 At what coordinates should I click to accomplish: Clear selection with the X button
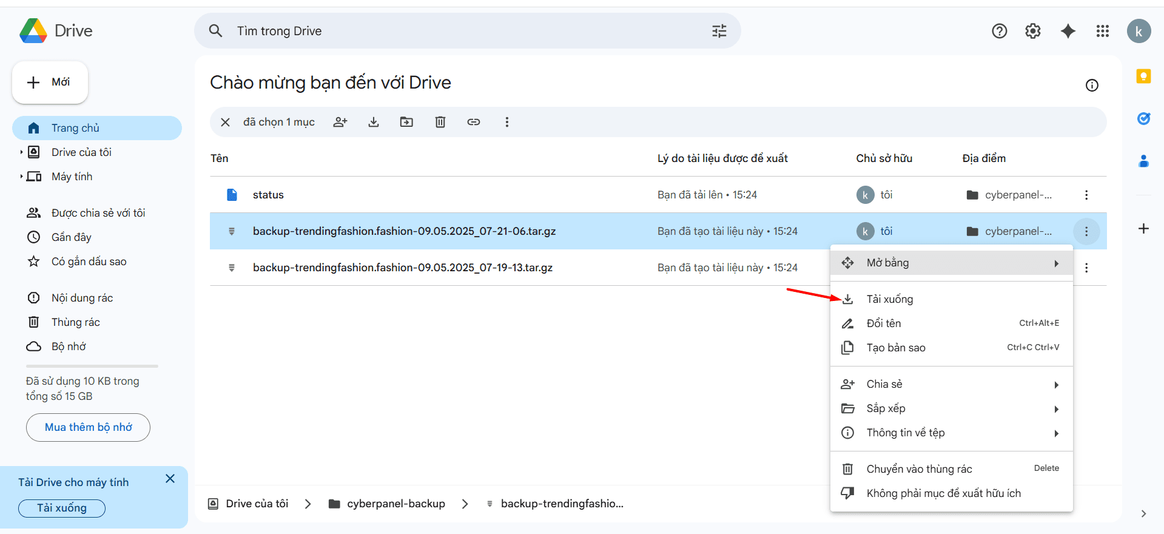[x=225, y=122]
